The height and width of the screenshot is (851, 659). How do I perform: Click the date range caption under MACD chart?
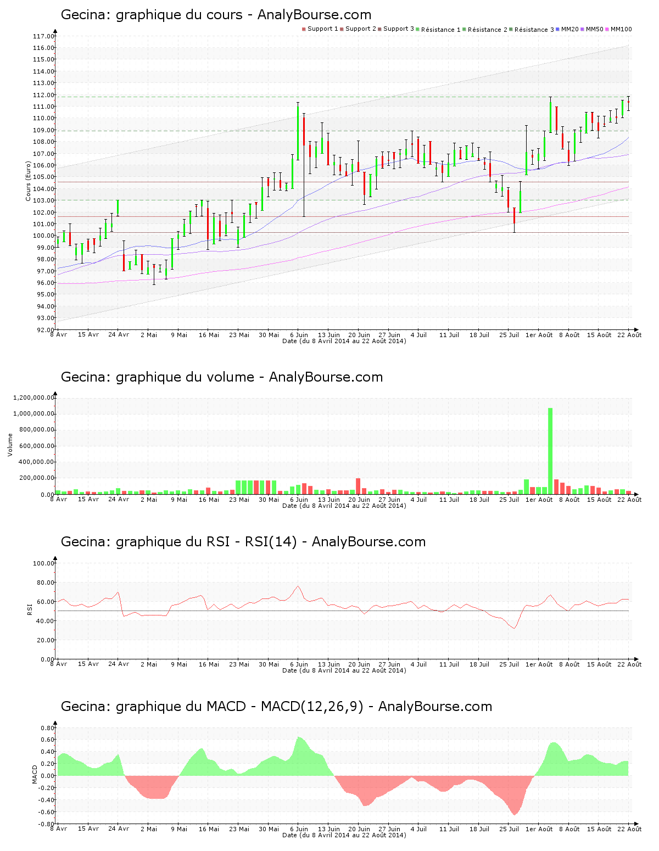pos(344,835)
